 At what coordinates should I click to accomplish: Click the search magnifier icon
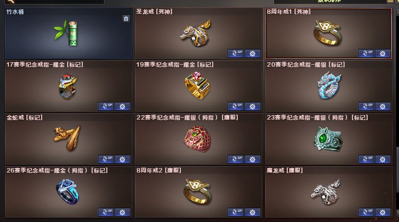[x=10, y=1]
